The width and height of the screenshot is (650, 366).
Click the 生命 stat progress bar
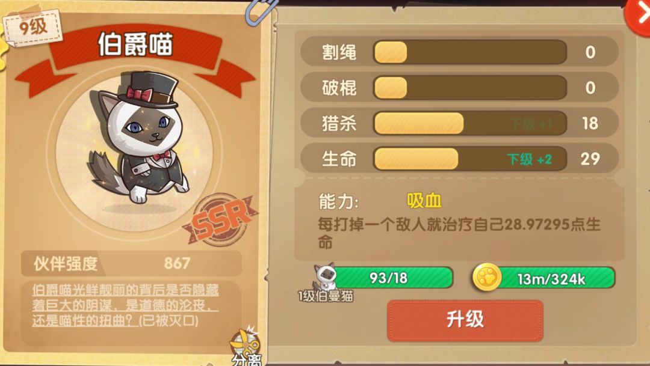[x=470, y=159]
